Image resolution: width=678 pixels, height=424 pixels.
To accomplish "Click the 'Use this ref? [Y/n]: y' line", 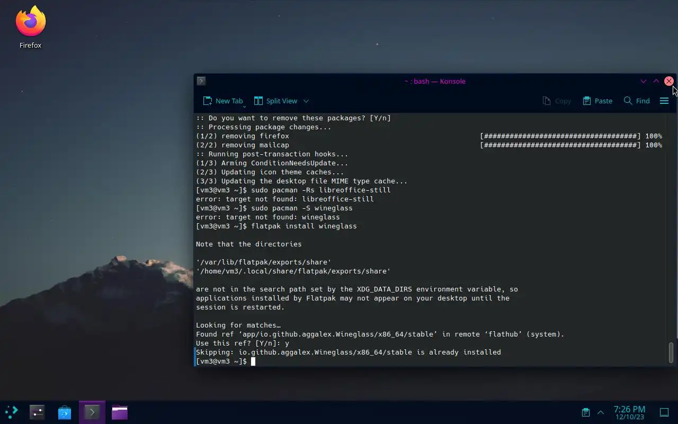I will click(243, 343).
